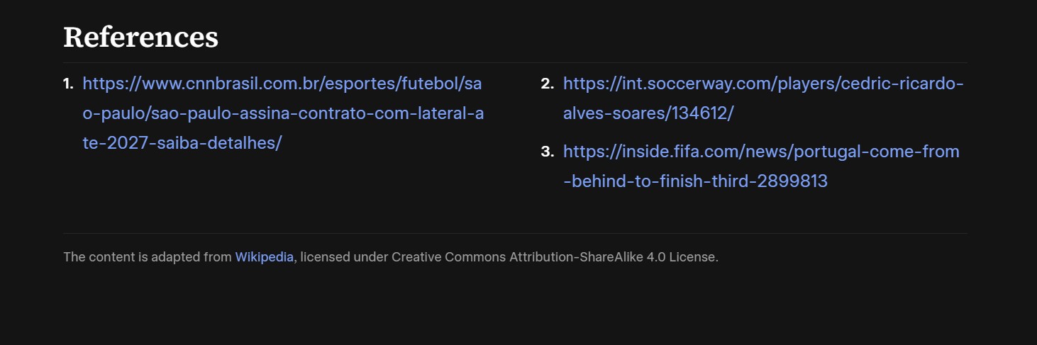Click the References section heading
1037x345 pixels.
pyautogui.click(x=140, y=37)
